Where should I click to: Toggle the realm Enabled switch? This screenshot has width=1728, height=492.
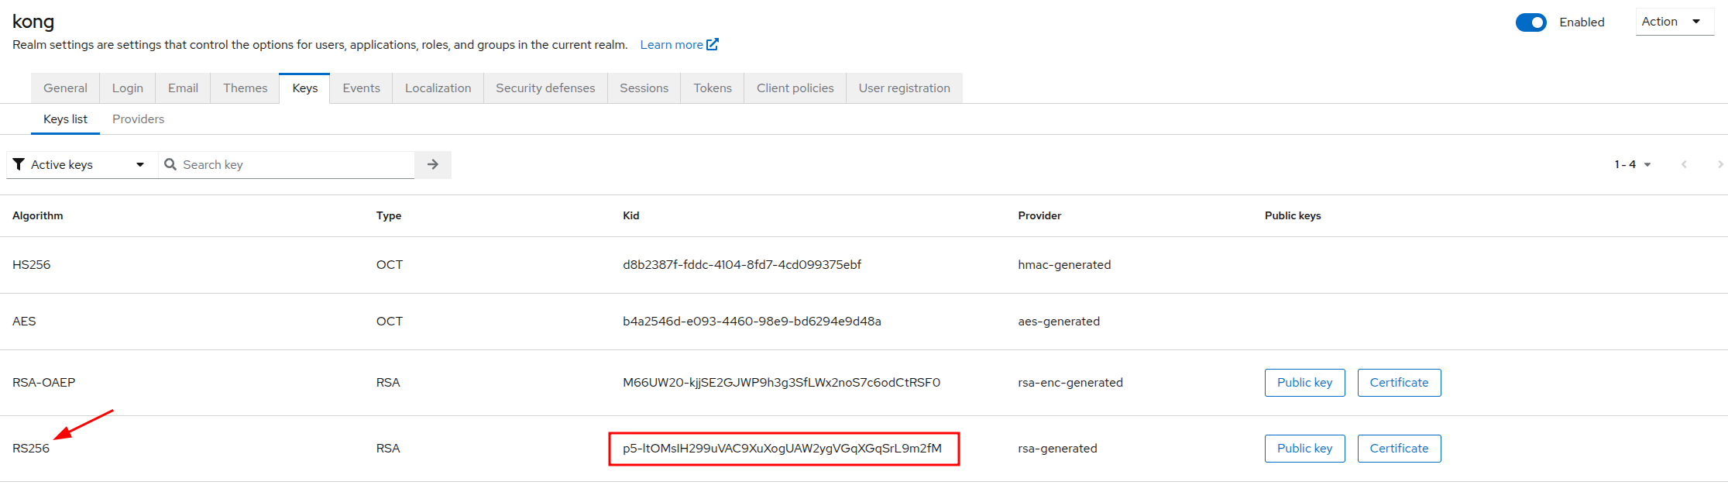[x=1530, y=22]
